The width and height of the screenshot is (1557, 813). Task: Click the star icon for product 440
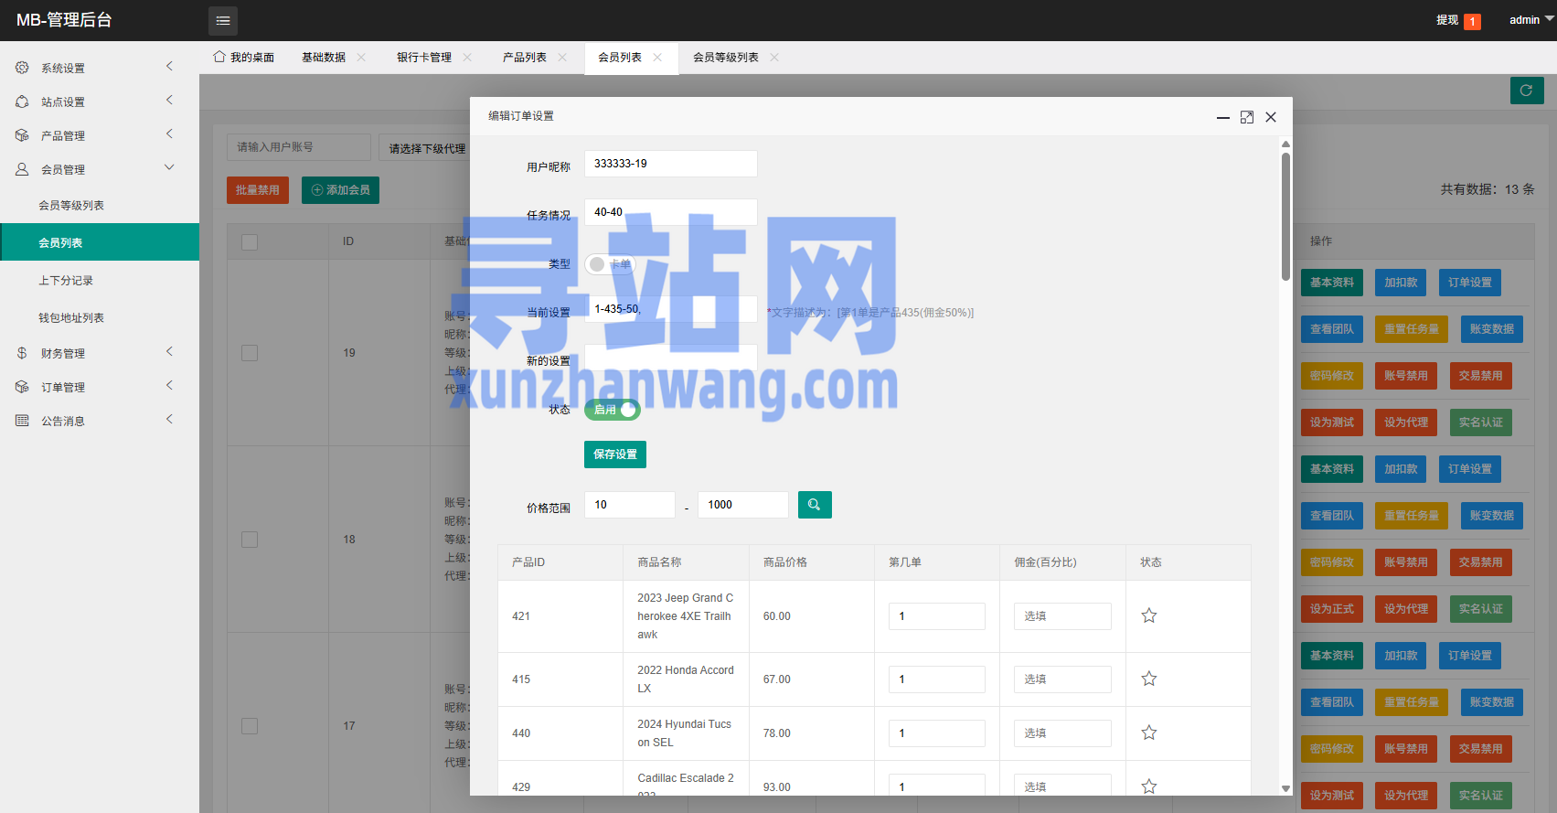tap(1149, 733)
